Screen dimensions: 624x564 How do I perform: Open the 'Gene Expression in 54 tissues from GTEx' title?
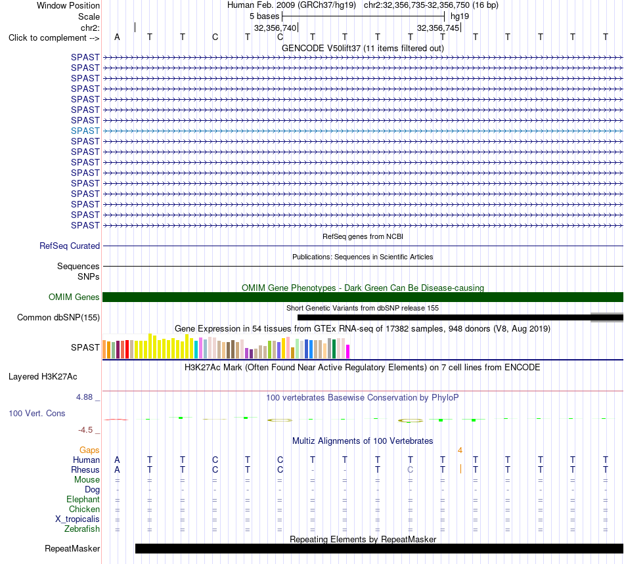coord(363,328)
